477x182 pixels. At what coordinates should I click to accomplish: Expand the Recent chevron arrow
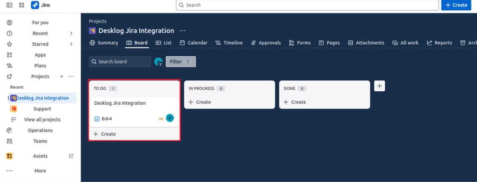coord(71,34)
